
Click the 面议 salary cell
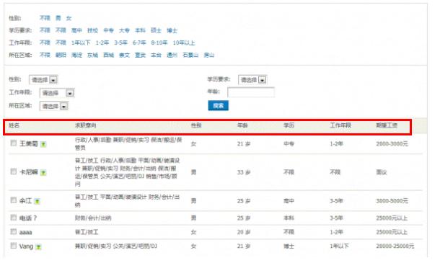click(382, 172)
